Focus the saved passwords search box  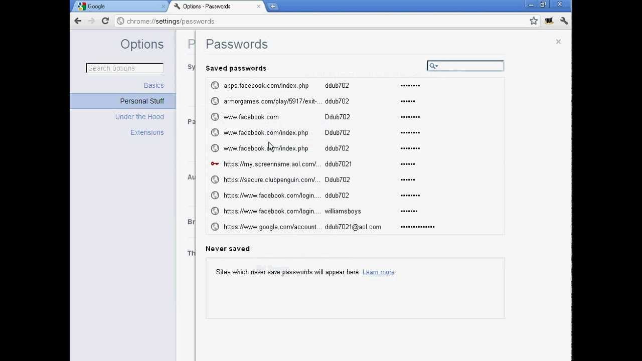[x=465, y=66]
